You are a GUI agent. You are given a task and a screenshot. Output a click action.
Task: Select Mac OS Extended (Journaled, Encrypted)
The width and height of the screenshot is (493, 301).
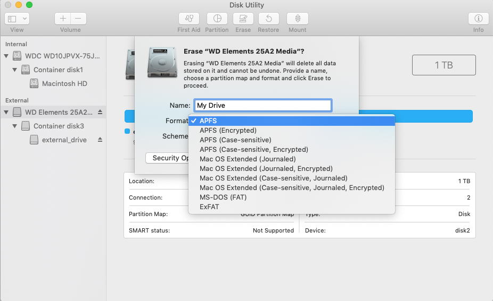291,168
